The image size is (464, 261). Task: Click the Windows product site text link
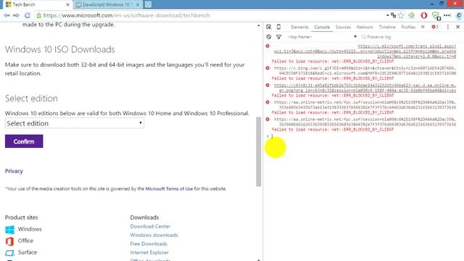coord(30,229)
